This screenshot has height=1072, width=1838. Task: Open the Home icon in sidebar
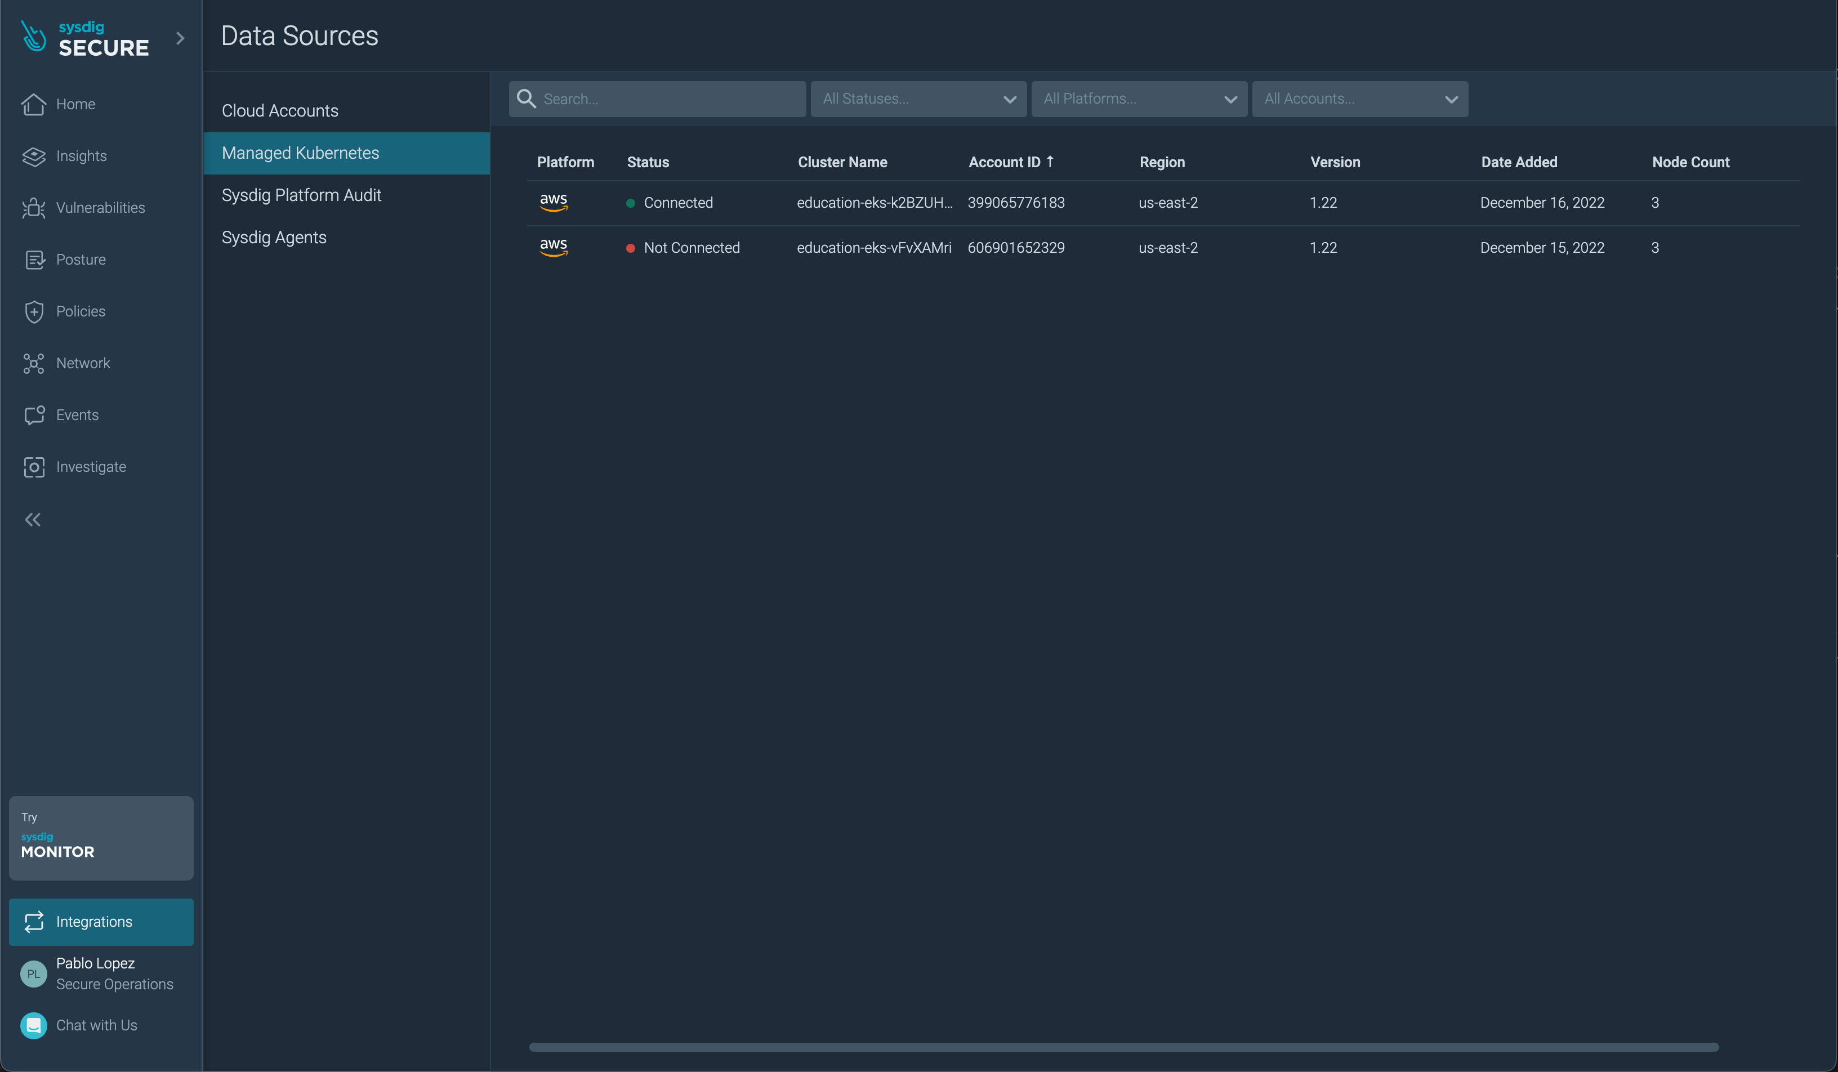[34, 104]
